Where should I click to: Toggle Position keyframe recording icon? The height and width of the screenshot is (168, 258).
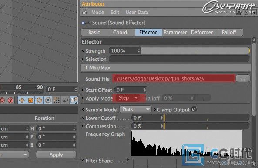(x=22, y=100)
